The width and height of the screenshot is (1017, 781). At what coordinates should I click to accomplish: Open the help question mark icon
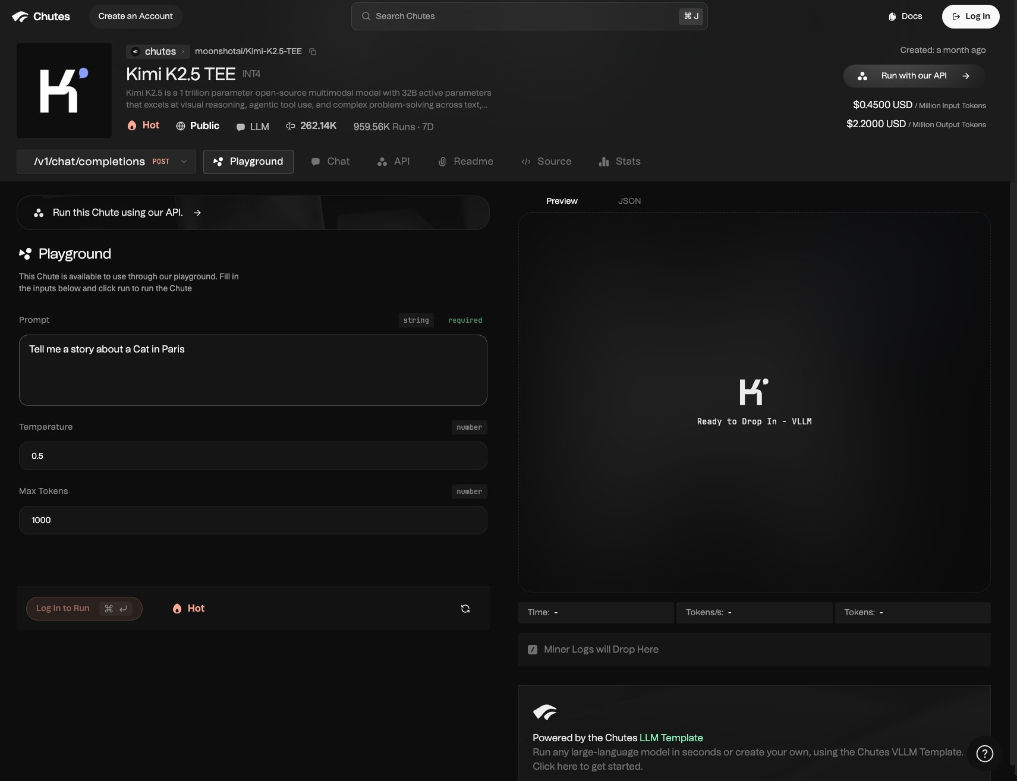(x=985, y=754)
